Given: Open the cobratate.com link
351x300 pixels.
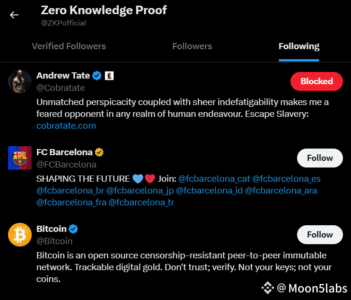Looking at the screenshot, I should coord(66,126).
